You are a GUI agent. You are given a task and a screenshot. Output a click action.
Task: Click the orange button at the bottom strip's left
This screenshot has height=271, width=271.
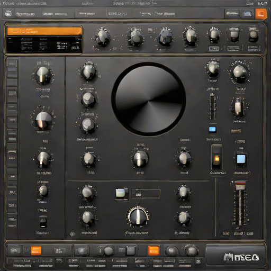point(36,250)
